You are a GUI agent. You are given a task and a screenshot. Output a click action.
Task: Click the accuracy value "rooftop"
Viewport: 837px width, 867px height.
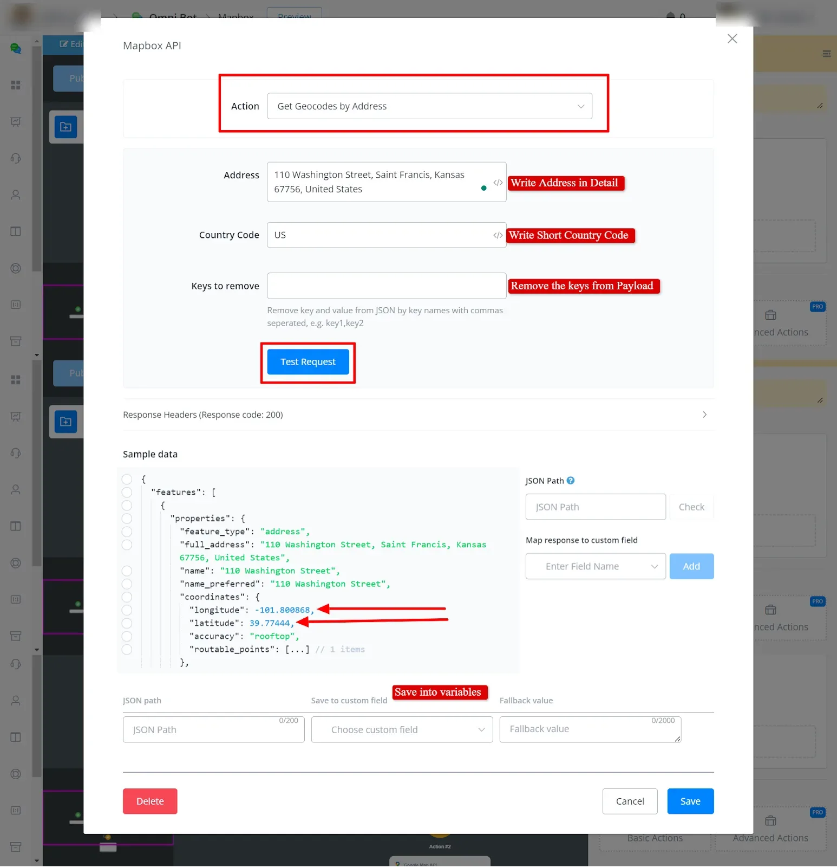272,636
